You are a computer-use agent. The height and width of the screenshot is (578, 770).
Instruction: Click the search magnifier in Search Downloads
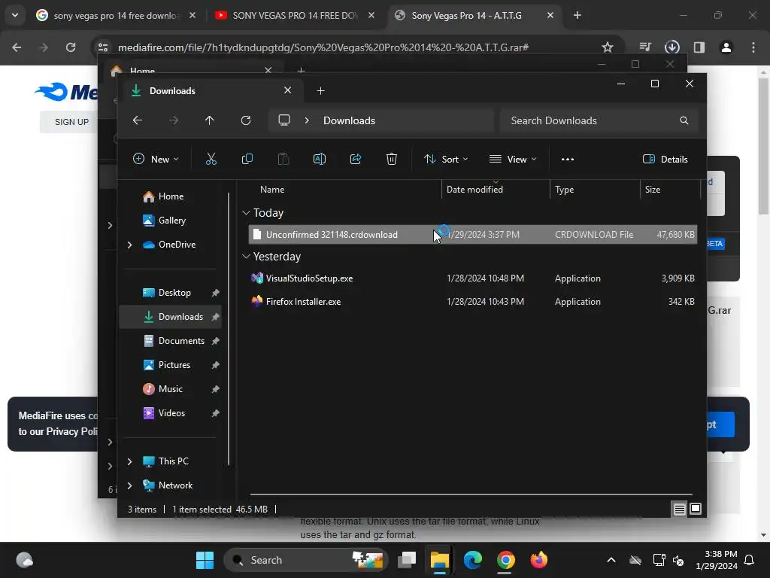684,120
